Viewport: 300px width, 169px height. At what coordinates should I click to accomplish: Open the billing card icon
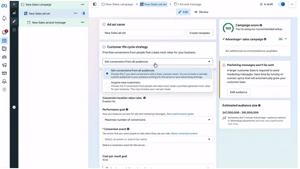coord(4,73)
